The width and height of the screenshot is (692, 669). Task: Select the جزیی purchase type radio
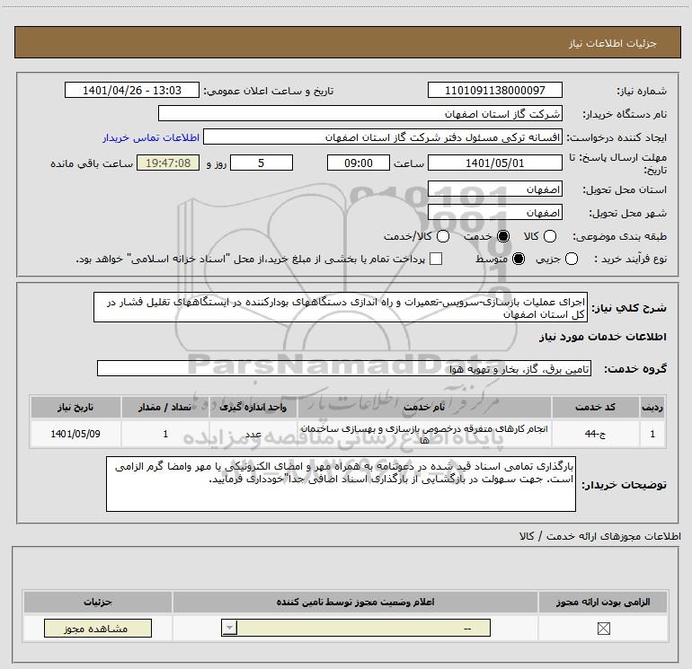571,259
